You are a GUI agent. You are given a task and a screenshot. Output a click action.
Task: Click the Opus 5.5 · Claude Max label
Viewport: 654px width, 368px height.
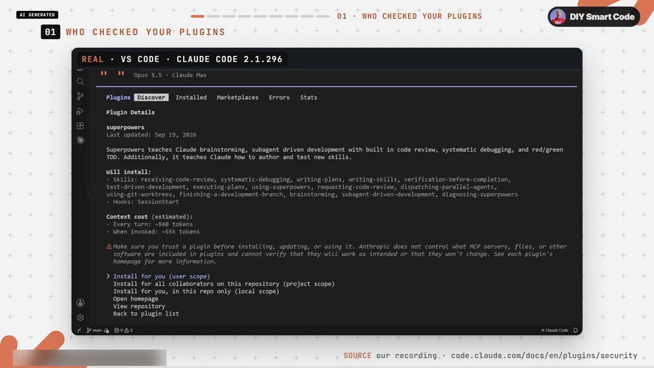click(x=170, y=75)
